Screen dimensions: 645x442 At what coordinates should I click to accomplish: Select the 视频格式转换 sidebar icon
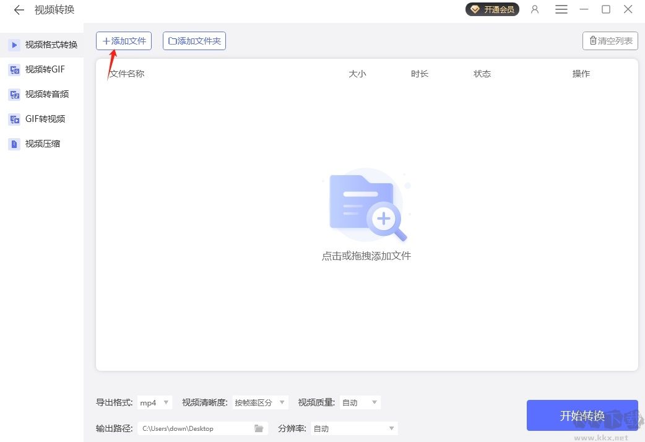pos(14,45)
